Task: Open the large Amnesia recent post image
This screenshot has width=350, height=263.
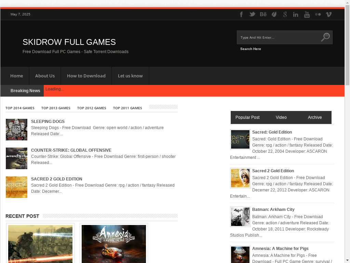Action: coord(114,244)
